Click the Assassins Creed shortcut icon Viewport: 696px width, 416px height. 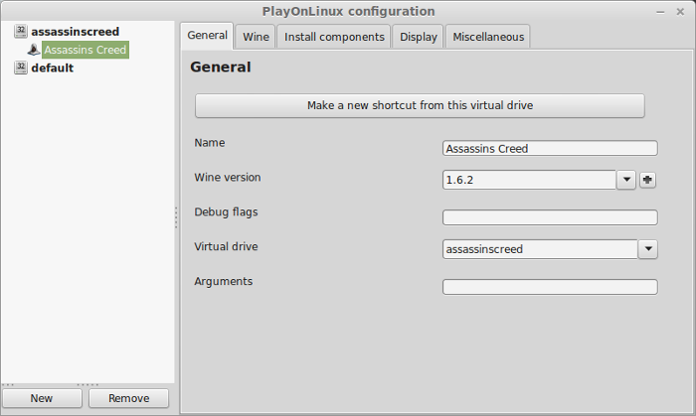click(34, 50)
